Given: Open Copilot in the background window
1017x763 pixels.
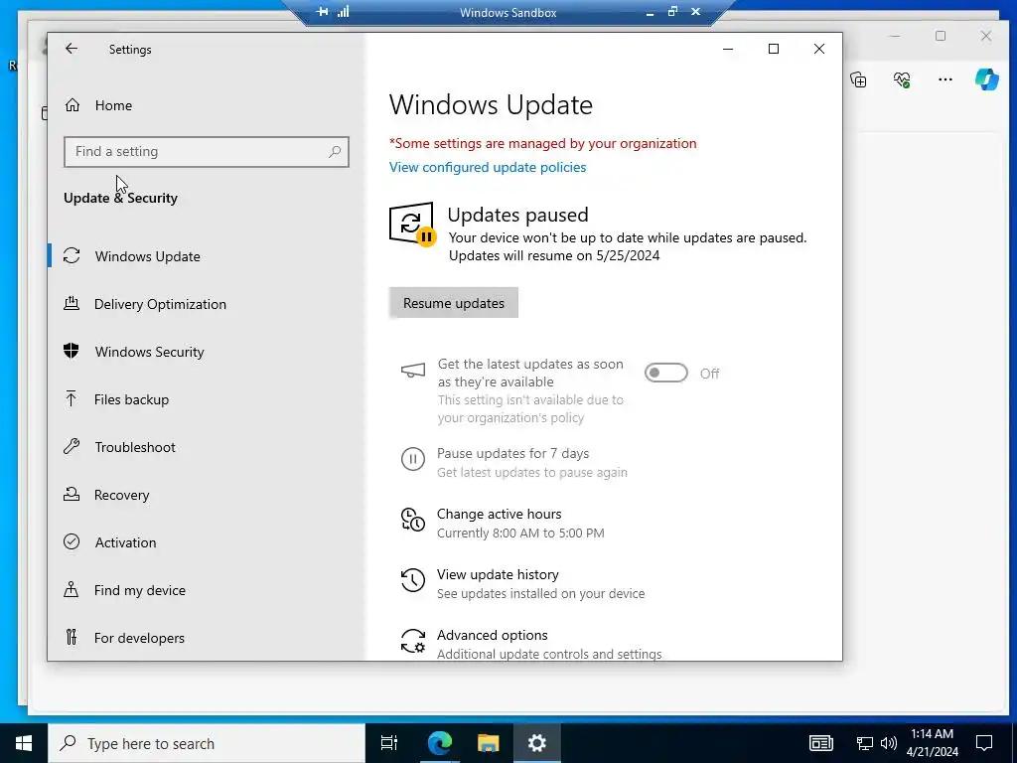Looking at the screenshot, I should click(986, 79).
